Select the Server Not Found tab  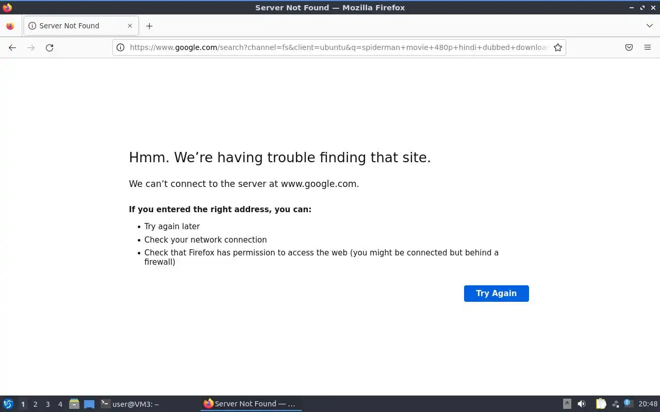click(80, 26)
